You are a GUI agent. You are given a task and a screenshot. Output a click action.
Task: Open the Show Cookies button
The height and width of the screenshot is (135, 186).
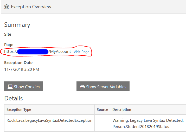coord(23,86)
